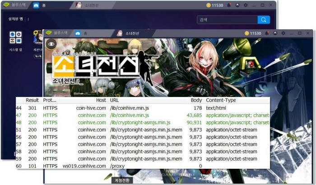
Task: Sort by the Prot... column header
Action: pyautogui.click(x=50, y=100)
